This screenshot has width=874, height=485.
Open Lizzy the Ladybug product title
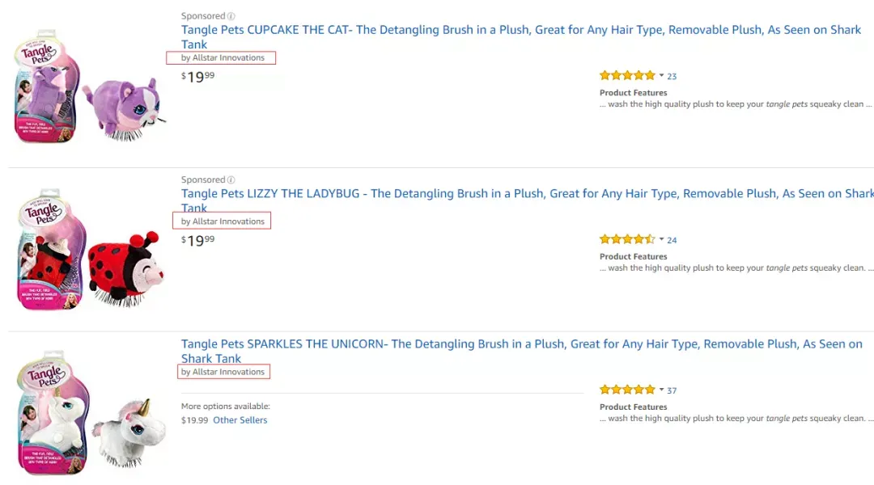528,200
